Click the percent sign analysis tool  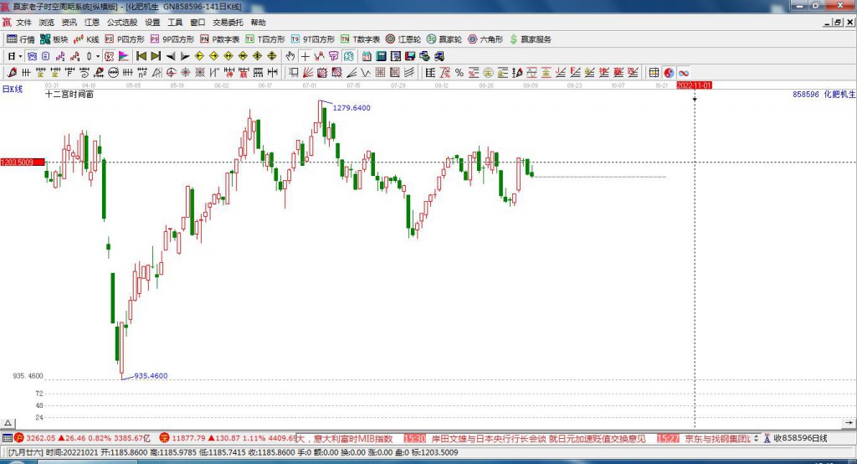coord(459,73)
